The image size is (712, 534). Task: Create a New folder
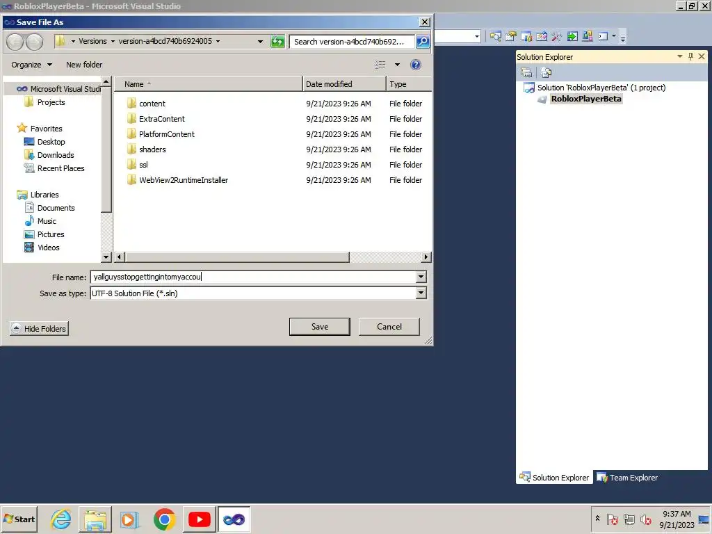[x=84, y=65]
